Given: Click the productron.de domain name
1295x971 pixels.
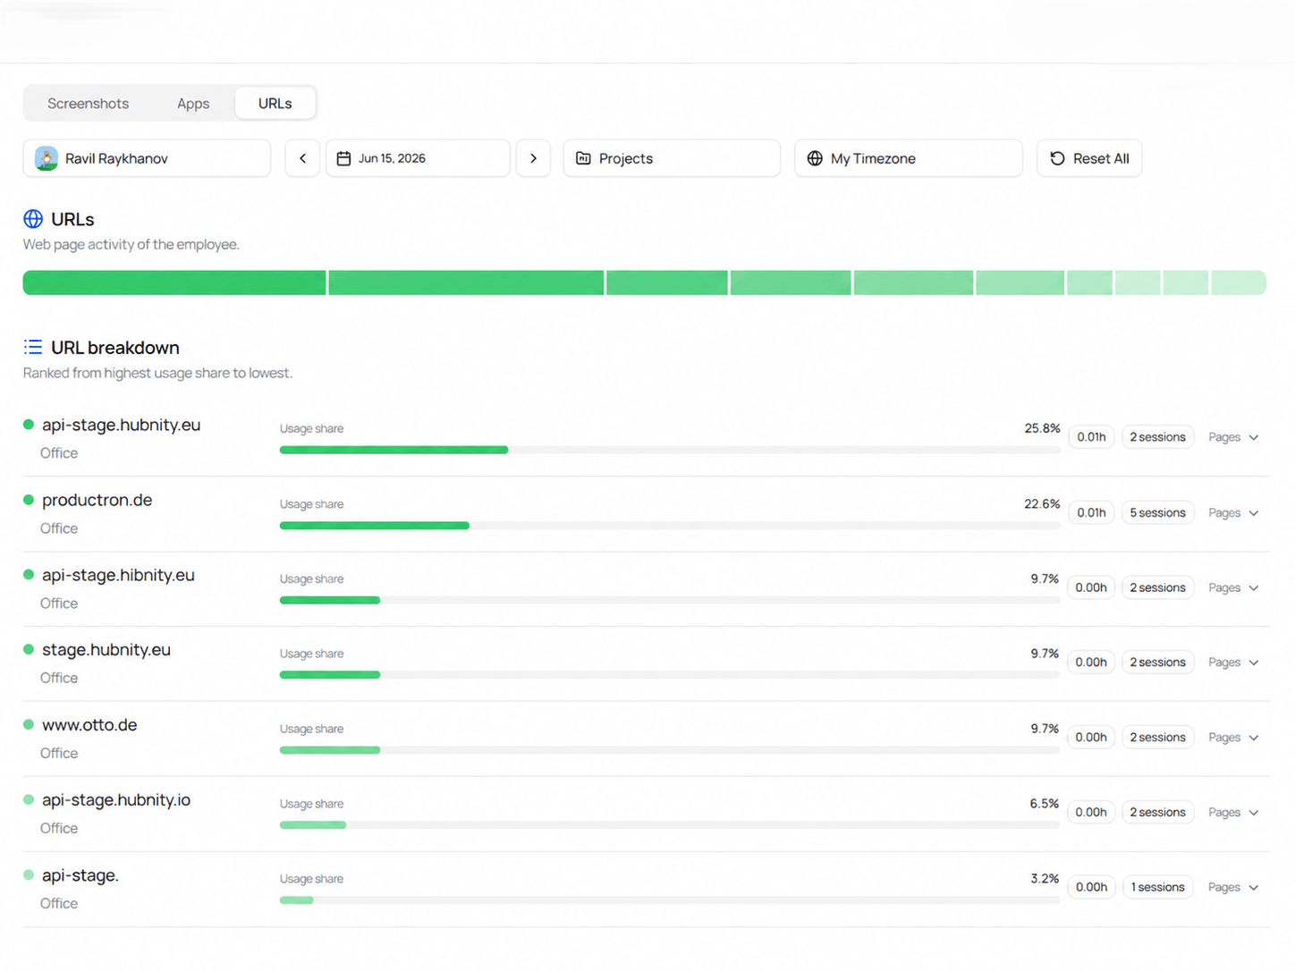Looking at the screenshot, I should click(x=97, y=500).
